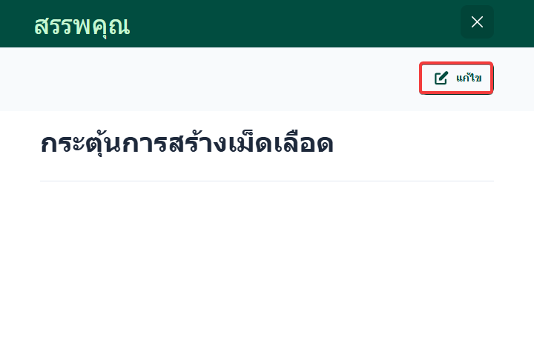Edit the กระตุ้นการสร้างเม็ดเลือด entry
Screen dimensions: 534x351
(457, 78)
